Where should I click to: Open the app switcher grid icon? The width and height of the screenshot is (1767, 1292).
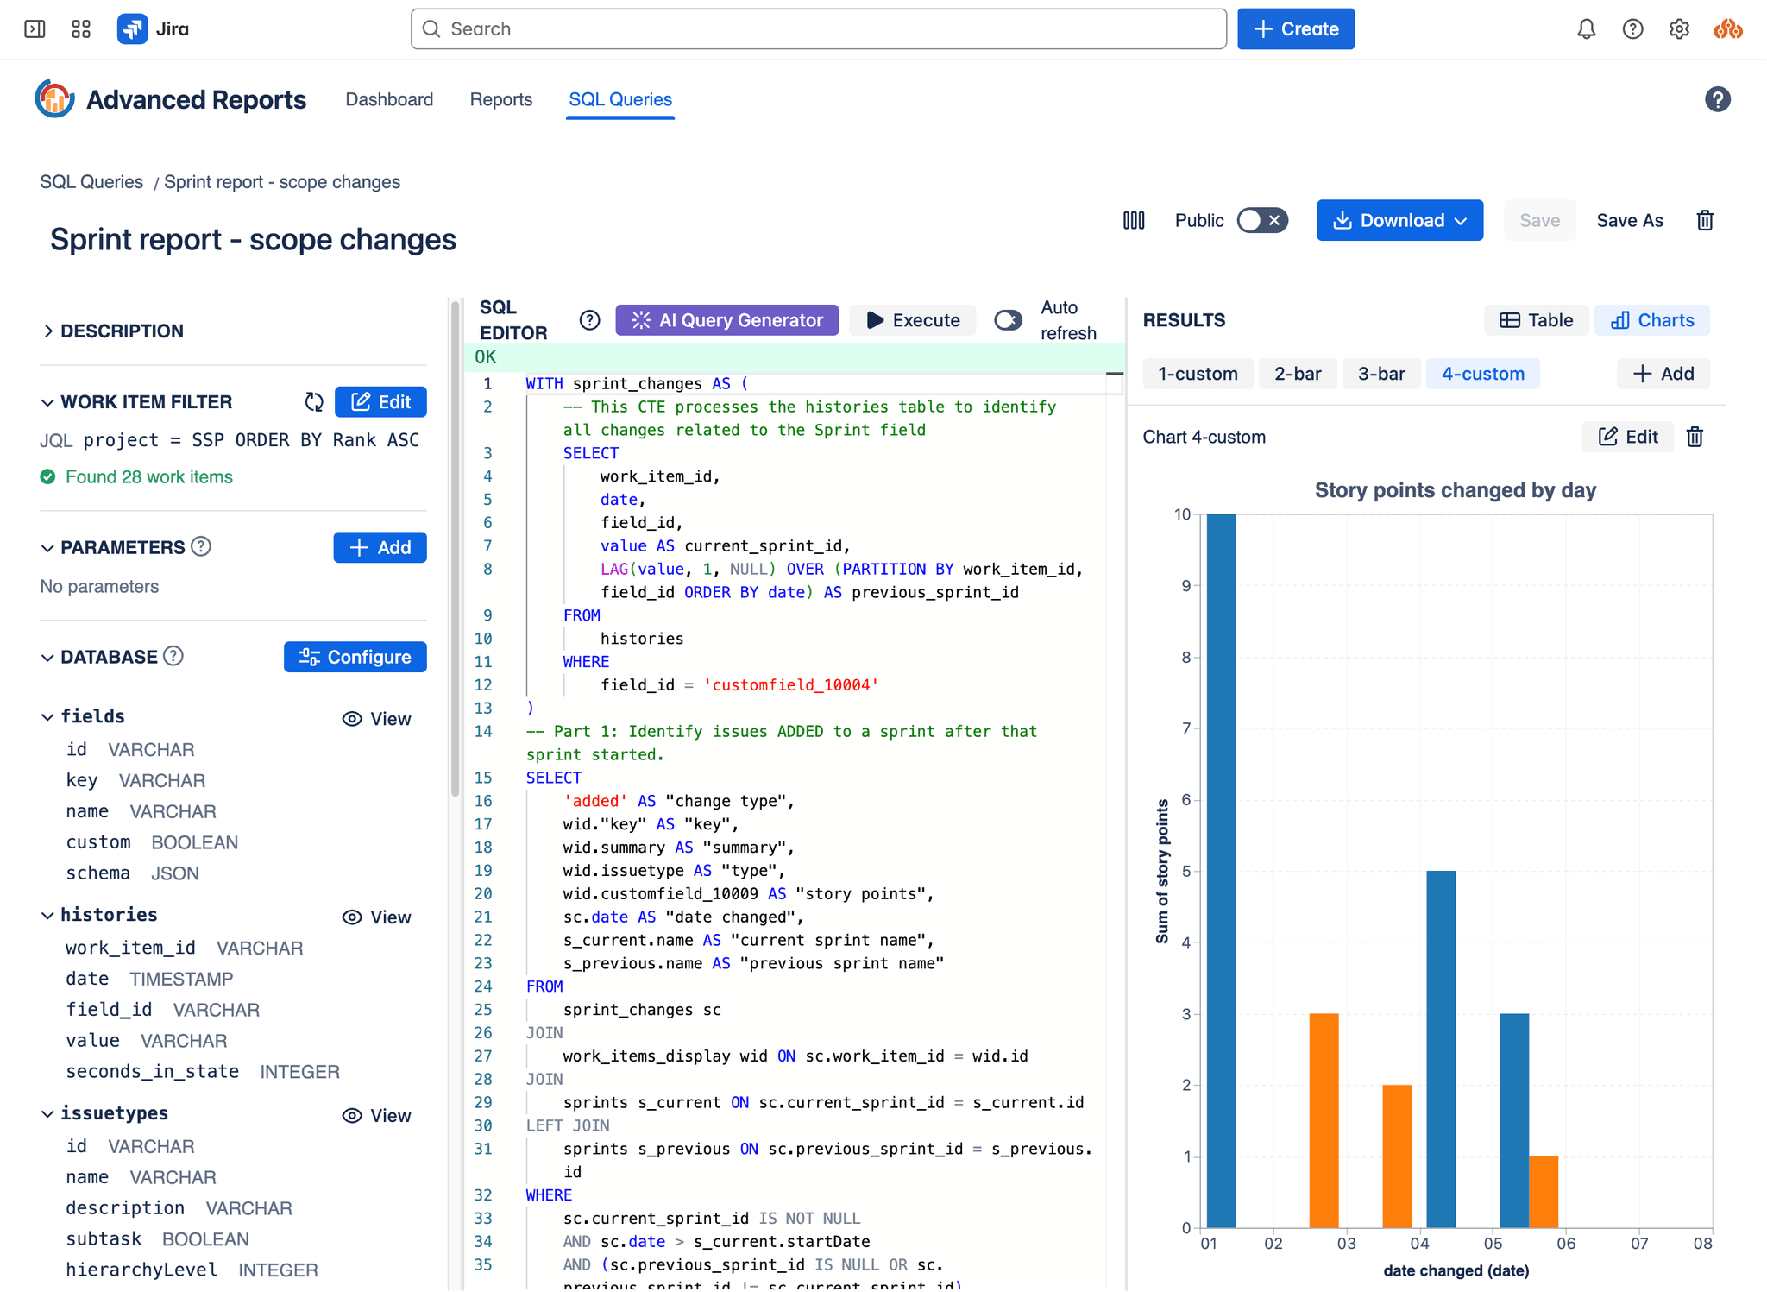[81, 29]
